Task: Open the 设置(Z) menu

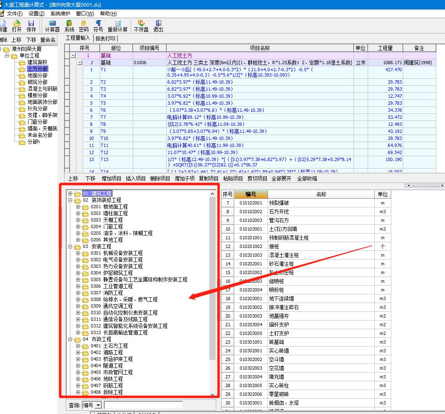Action: click(36, 14)
